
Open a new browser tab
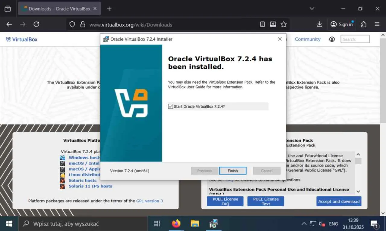(109, 9)
